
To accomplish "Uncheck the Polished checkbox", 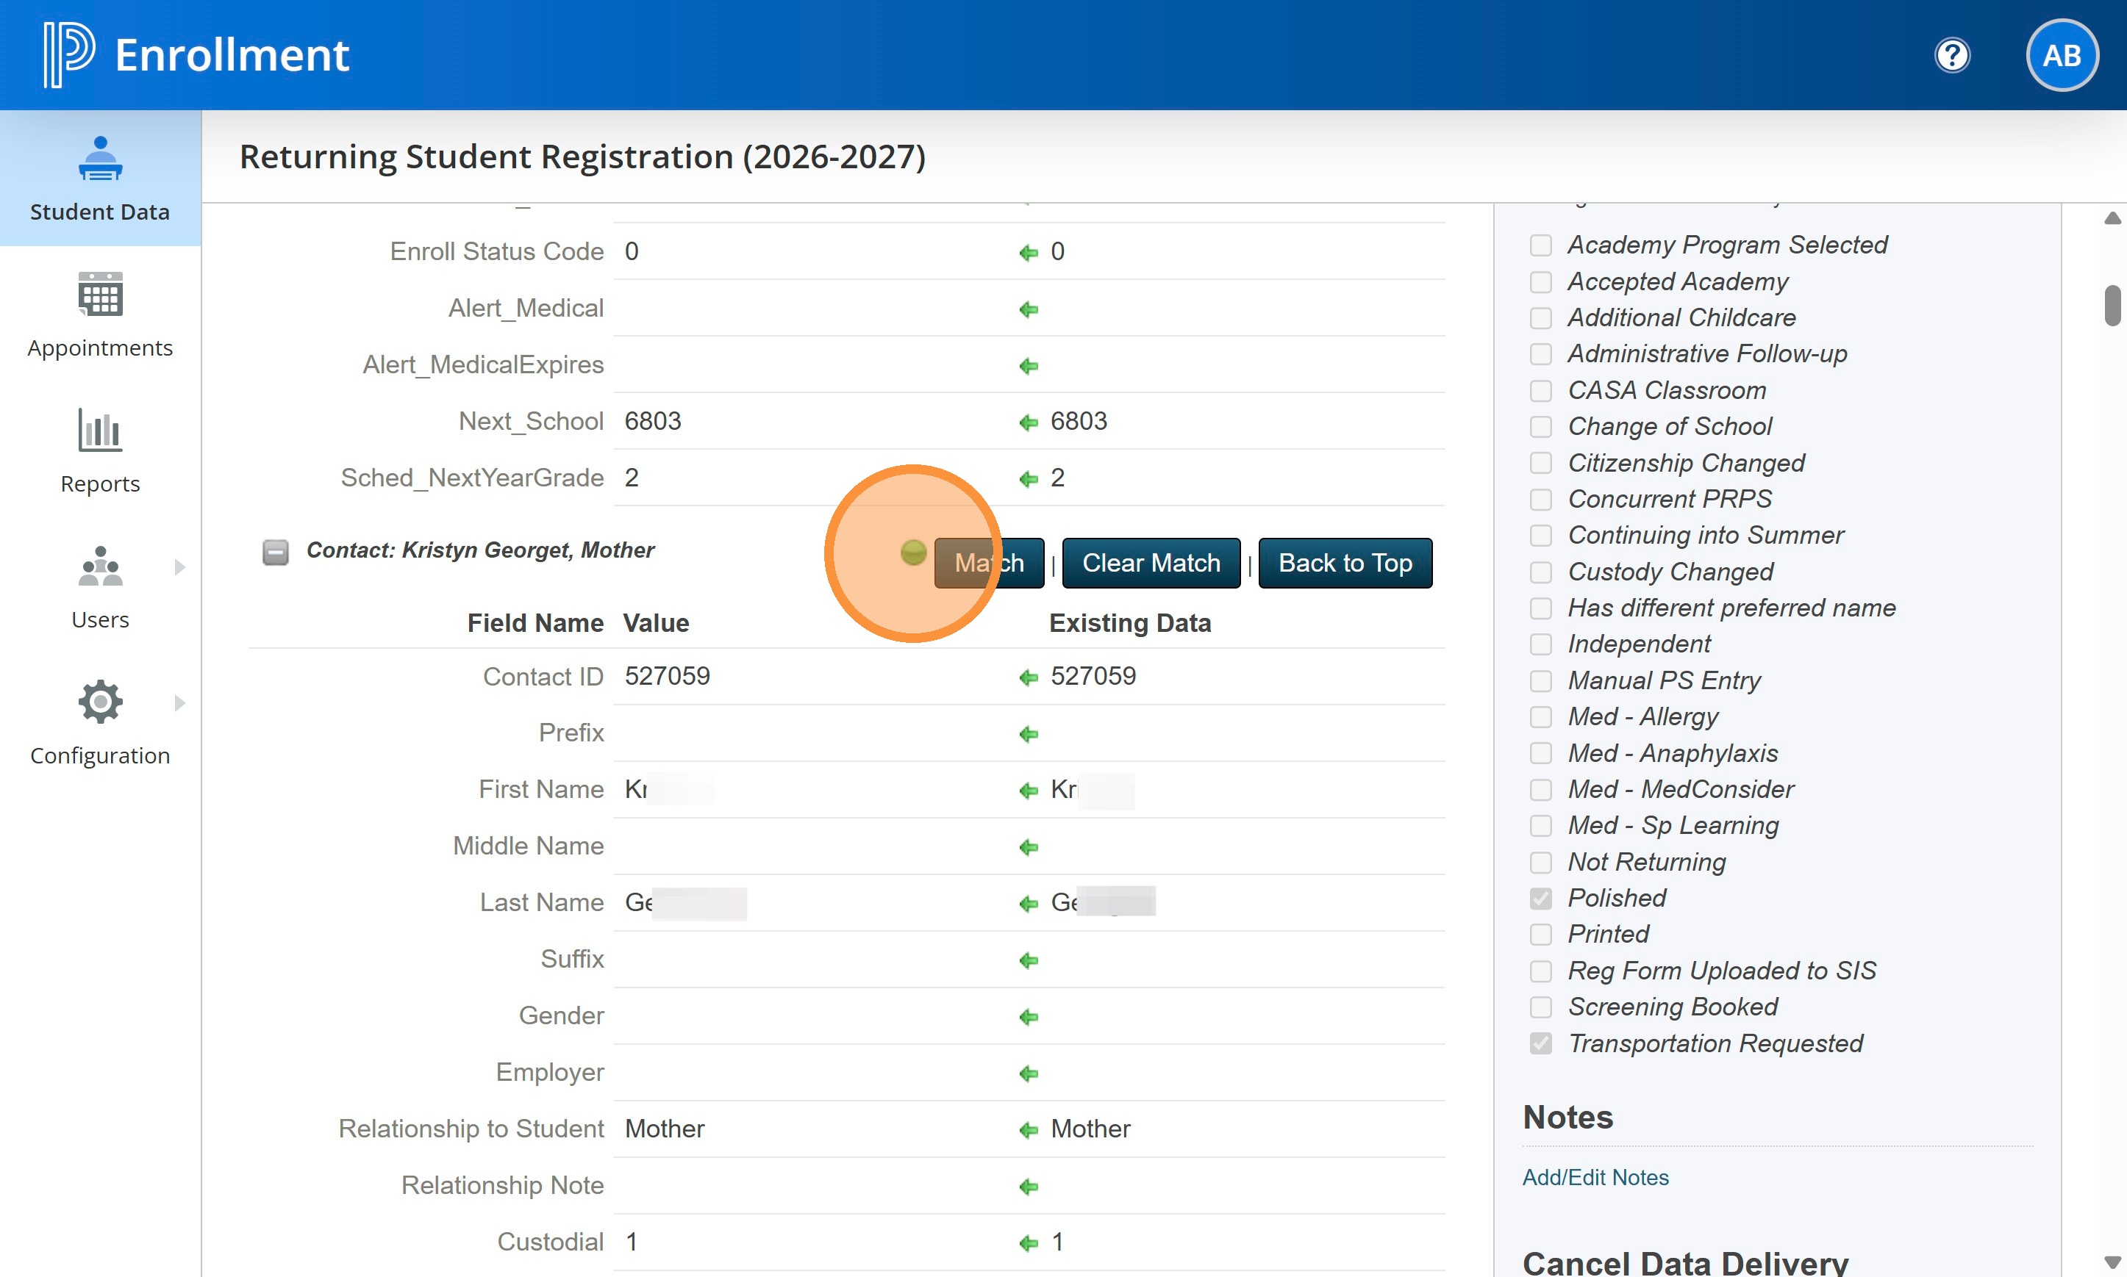I will coord(1541,899).
